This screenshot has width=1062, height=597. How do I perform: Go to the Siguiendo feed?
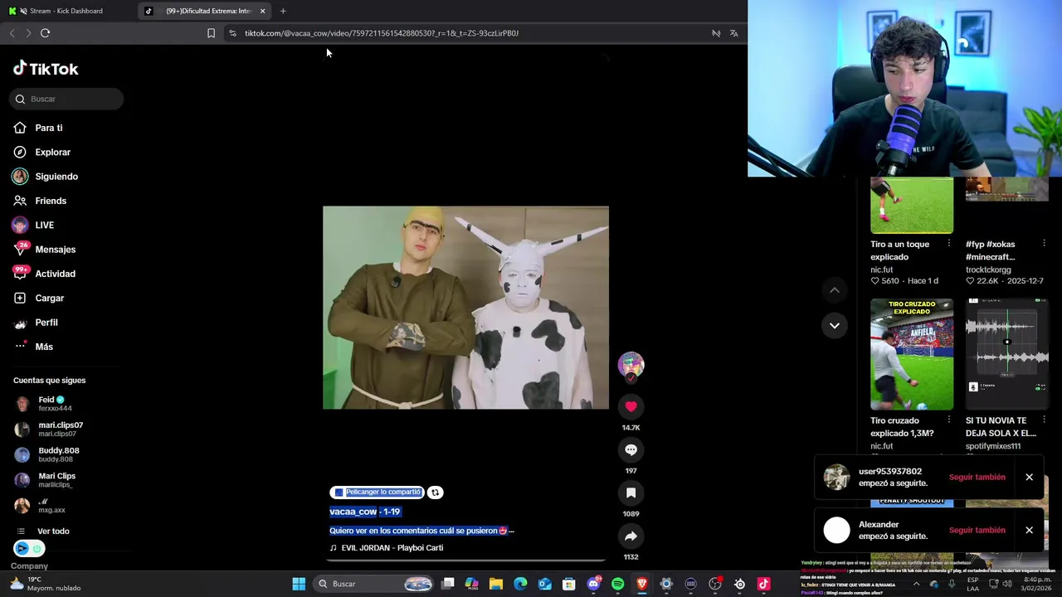pos(46,177)
